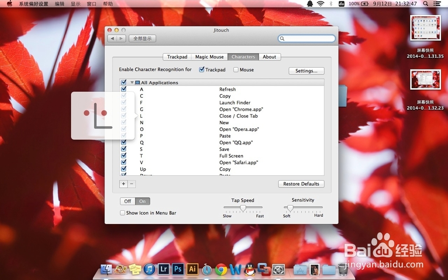The height and width of the screenshot is (280, 448).
Task: Click Restore Defaults
Action: point(301,184)
